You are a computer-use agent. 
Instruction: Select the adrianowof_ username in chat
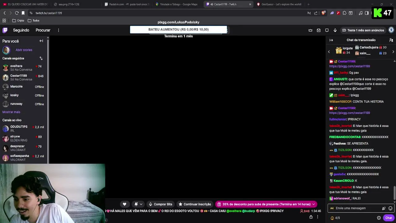click(342, 198)
